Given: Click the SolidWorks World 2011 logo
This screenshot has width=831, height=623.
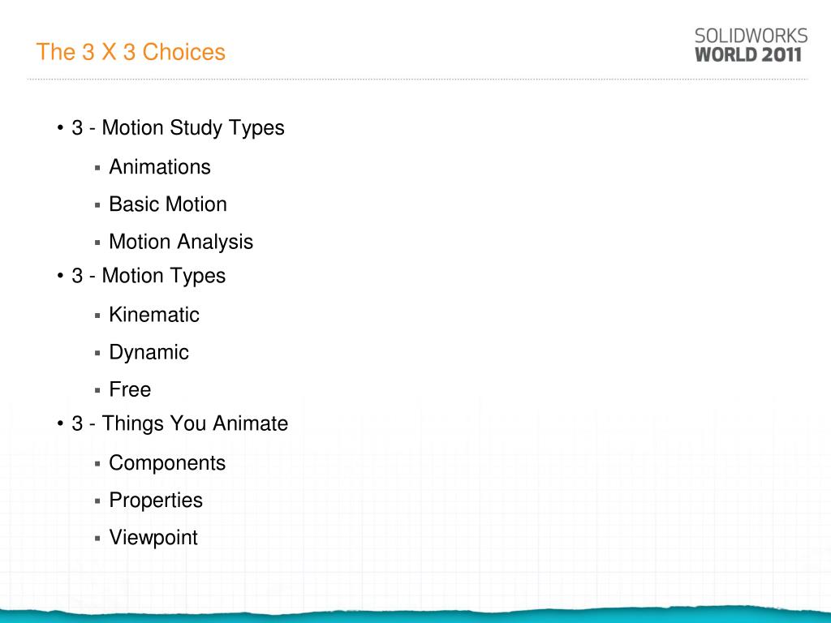Looking at the screenshot, I should (751, 45).
